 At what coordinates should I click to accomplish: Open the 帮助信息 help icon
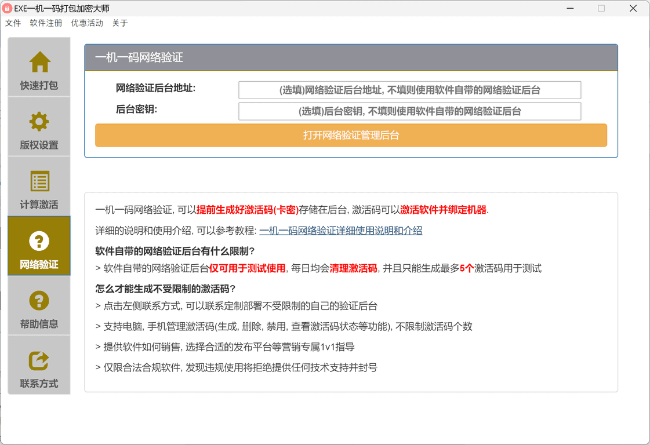(x=39, y=301)
